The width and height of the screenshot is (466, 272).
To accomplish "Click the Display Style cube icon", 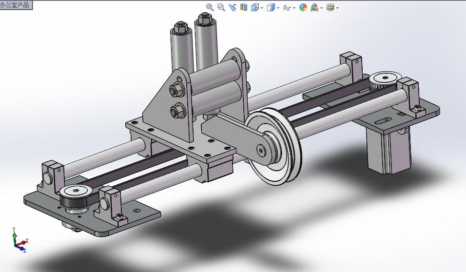I will (x=271, y=7).
